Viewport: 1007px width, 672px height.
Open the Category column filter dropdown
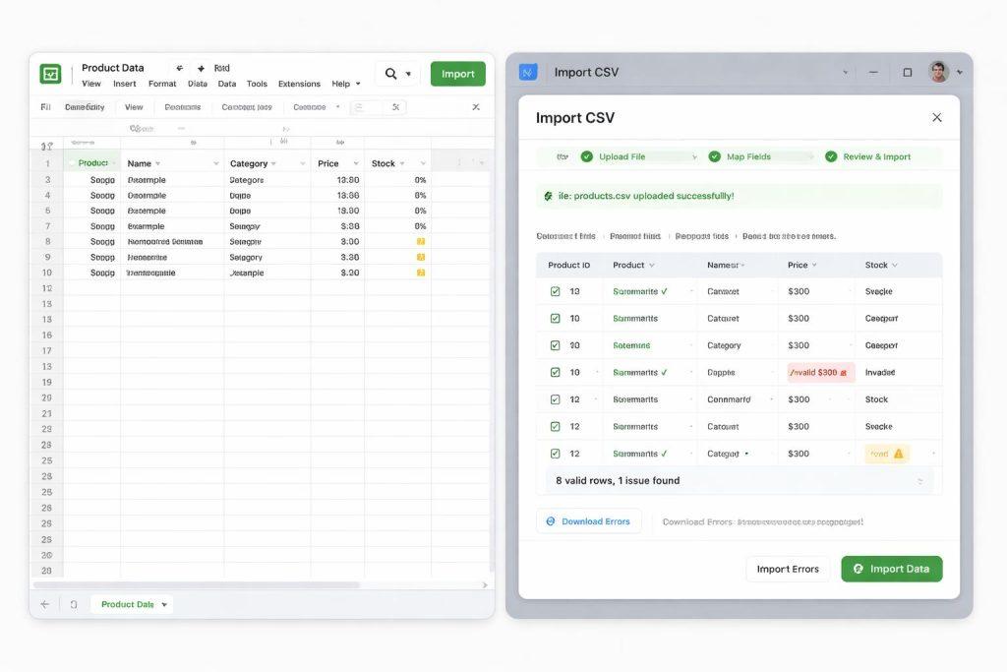[x=274, y=164]
